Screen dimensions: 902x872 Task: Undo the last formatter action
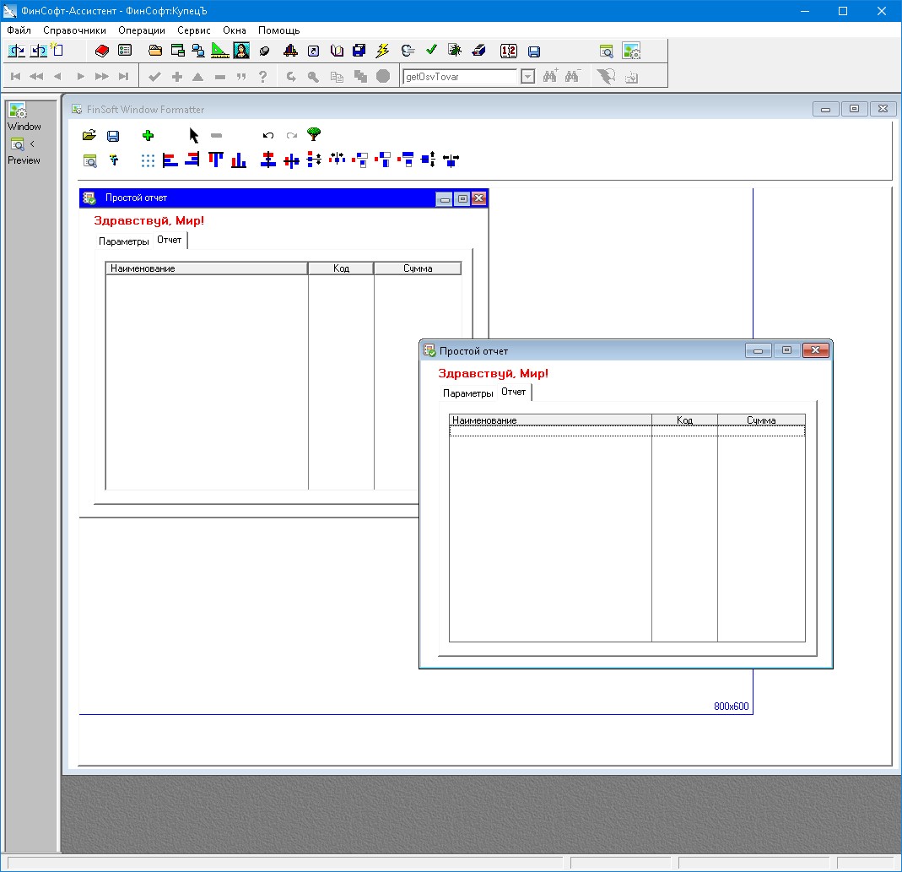268,135
